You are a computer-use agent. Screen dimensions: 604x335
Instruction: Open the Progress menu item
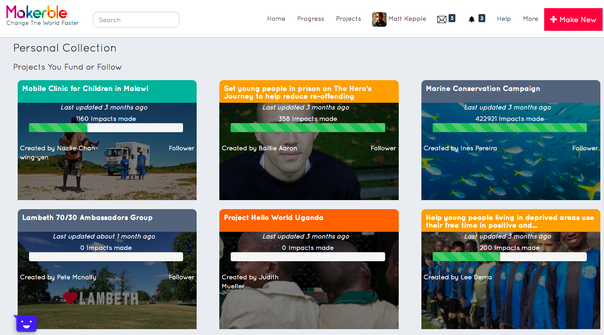click(311, 19)
